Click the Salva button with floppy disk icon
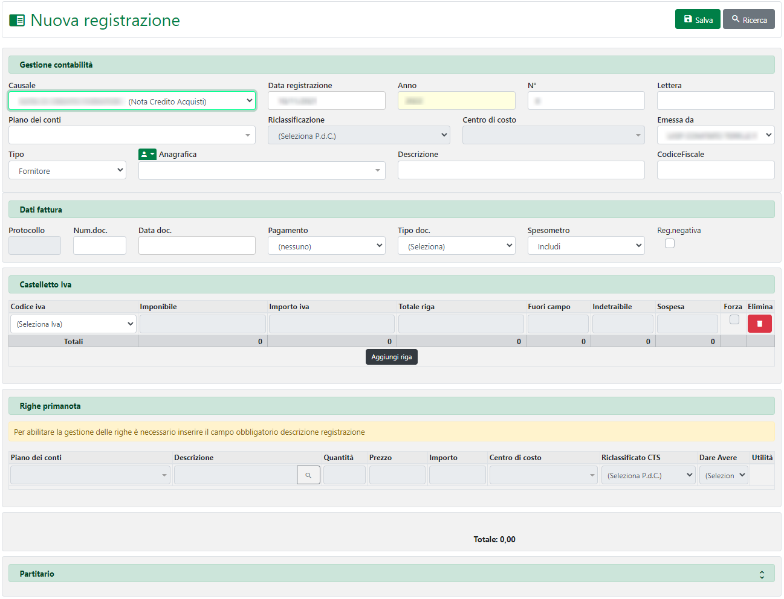Screen dimensions: 784x599 tap(697, 19)
